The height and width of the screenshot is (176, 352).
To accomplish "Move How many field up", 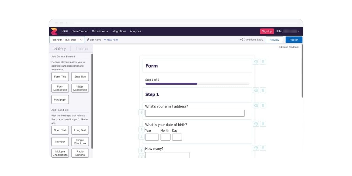I will coord(141,151).
